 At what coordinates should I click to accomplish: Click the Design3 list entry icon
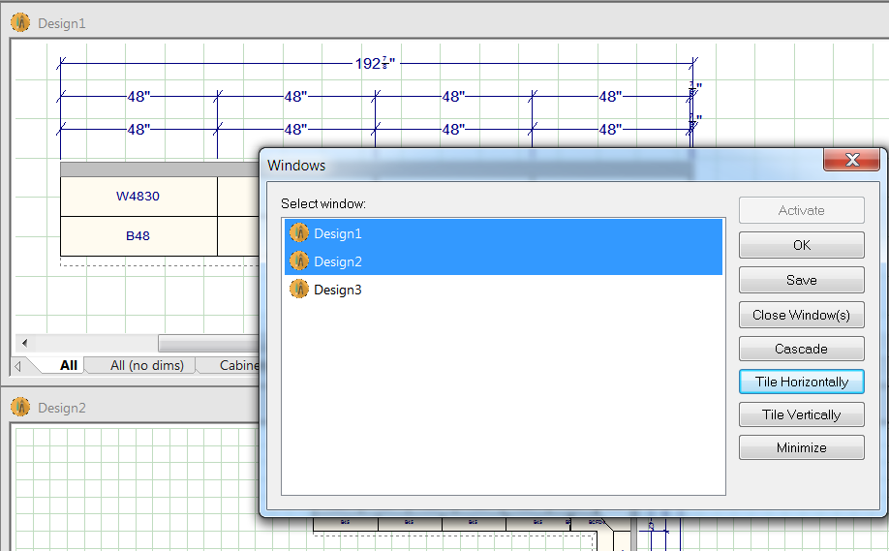(299, 290)
